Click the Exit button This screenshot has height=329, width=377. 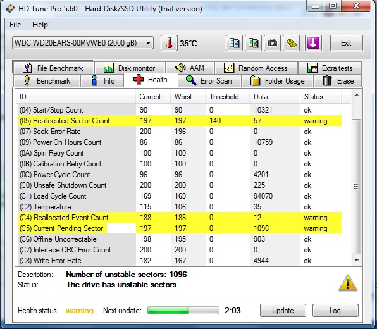pos(346,43)
